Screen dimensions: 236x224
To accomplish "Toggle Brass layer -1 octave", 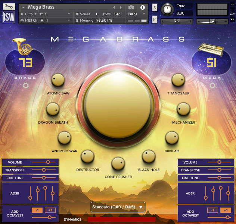I will click(37, 210).
